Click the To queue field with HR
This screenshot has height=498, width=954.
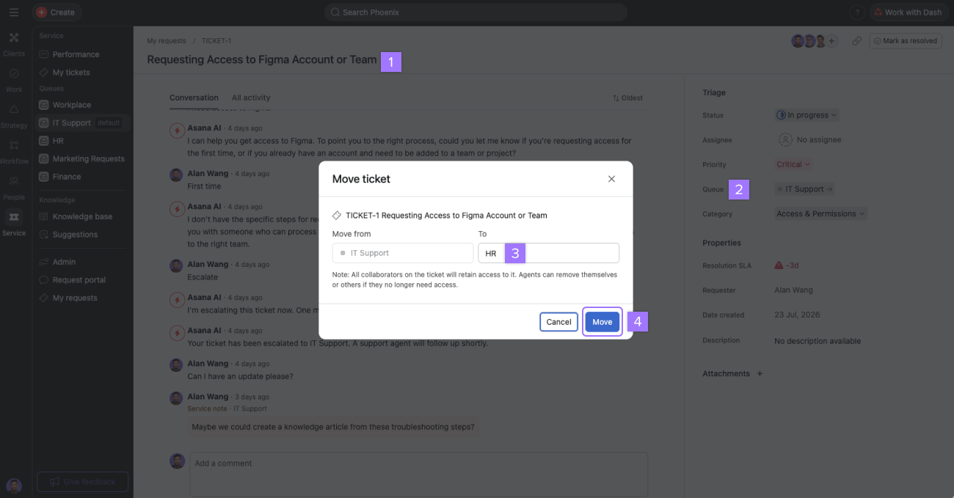pyautogui.click(x=549, y=253)
